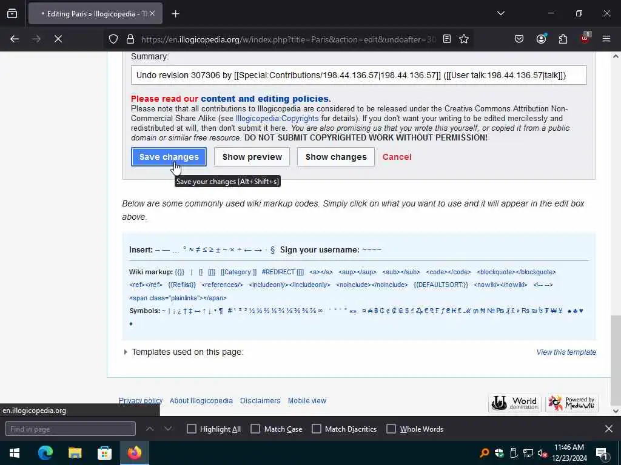Insert <sup></sup> markup
Viewport: 621px width, 465px height.
pyautogui.click(x=358, y=272)
